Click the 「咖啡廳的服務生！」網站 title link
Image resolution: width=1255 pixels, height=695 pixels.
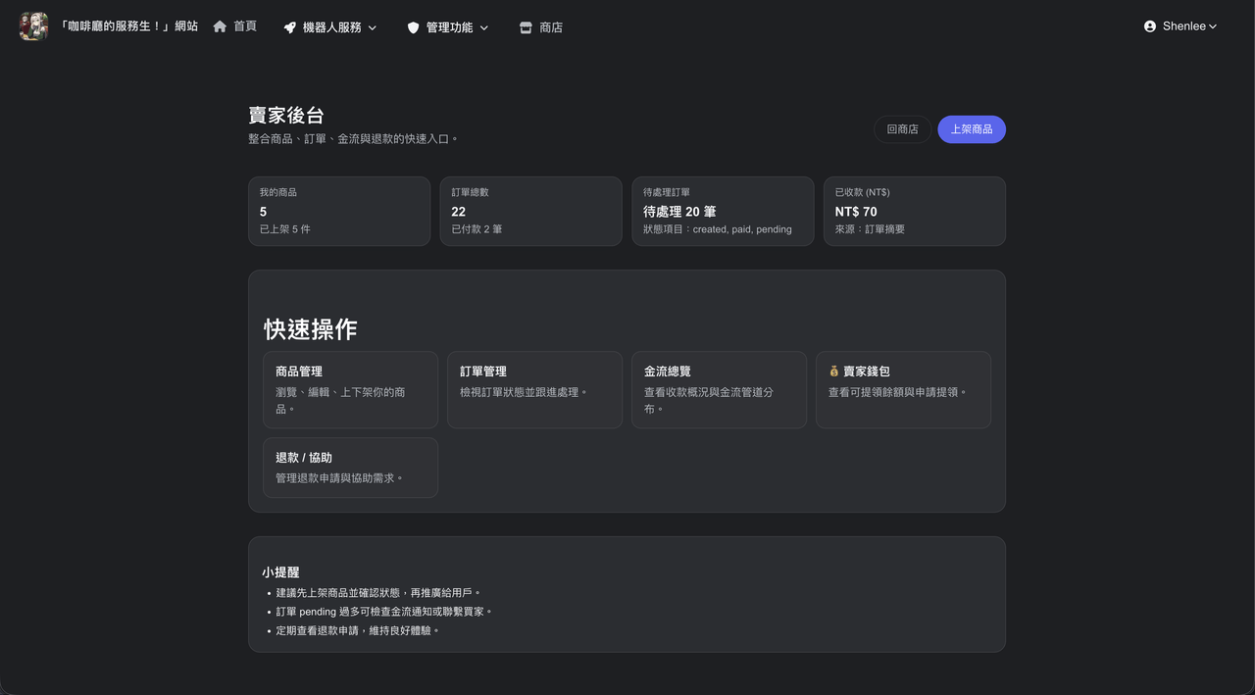(x=128, y=26)
